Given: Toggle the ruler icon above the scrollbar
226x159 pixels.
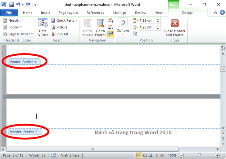Looking at the screenshot, I should click(223, 48).
